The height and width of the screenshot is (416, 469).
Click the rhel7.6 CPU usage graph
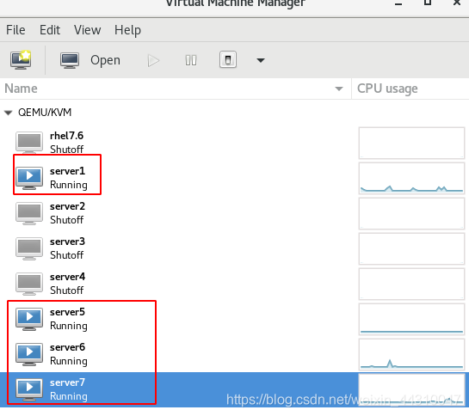pyautogui.click(x=411, y=144)
